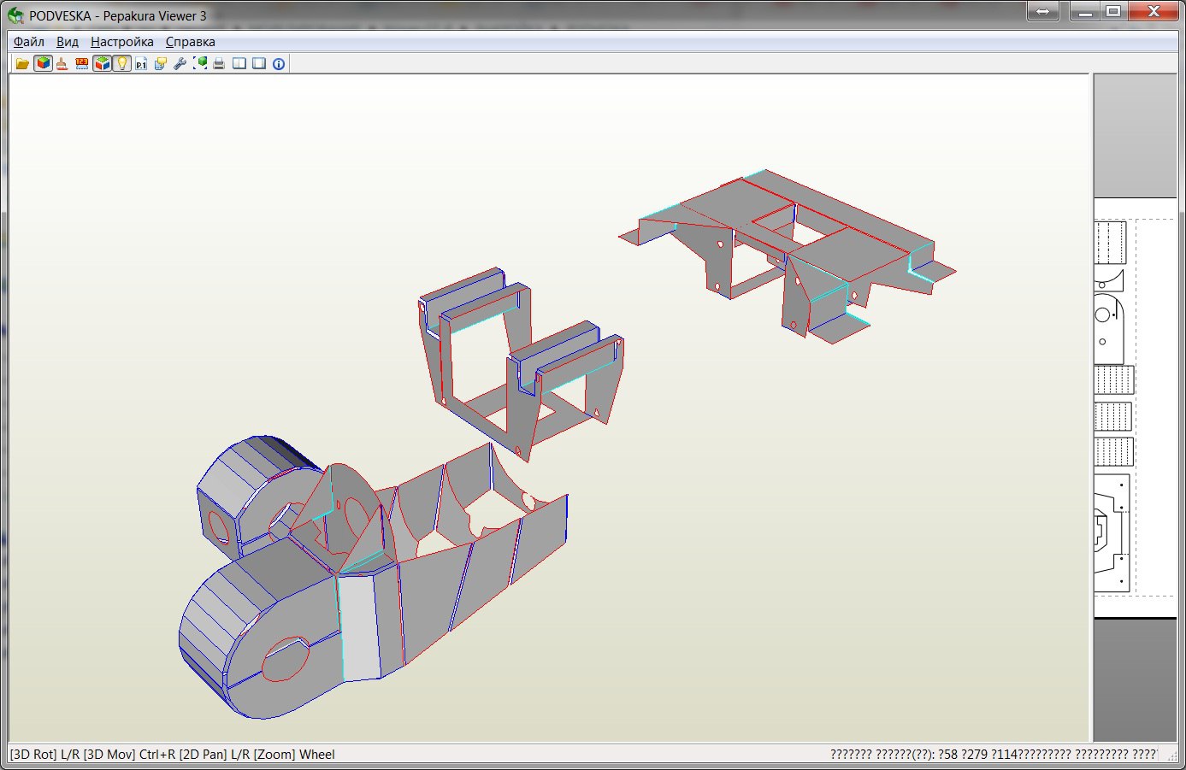This screenshot has height=770, width=1186.
Task: Click the printer icon in toolbar
Action: tap(219, 63)
